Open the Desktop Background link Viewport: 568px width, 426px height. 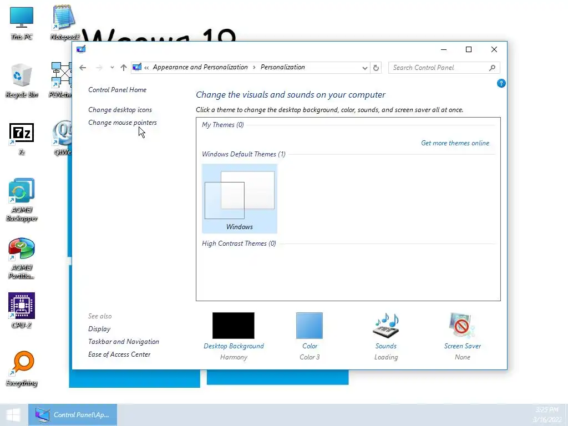pos(234,346)
